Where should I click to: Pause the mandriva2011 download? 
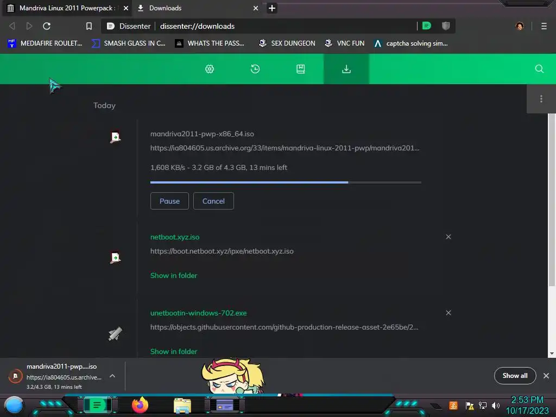tap(169, 201)
